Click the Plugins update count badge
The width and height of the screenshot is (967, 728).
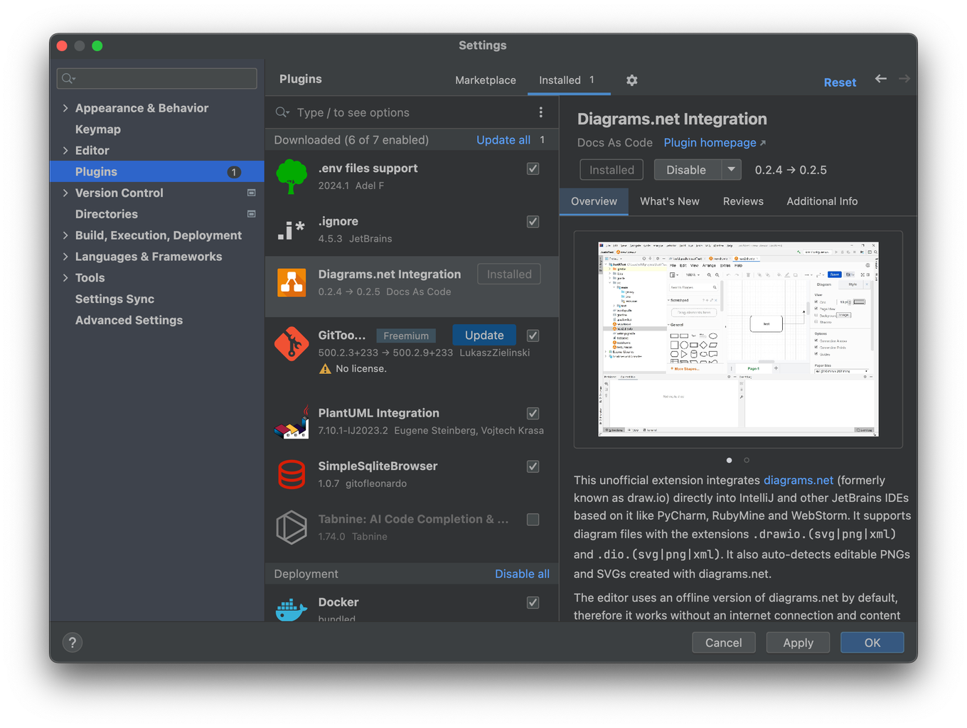tap(233, 172)
